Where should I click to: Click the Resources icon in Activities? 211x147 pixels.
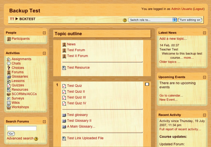pyautogui.click(x=9, y=90)
